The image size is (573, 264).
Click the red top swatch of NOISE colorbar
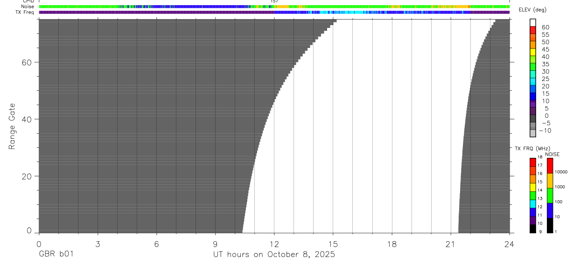tap(550, 166)
